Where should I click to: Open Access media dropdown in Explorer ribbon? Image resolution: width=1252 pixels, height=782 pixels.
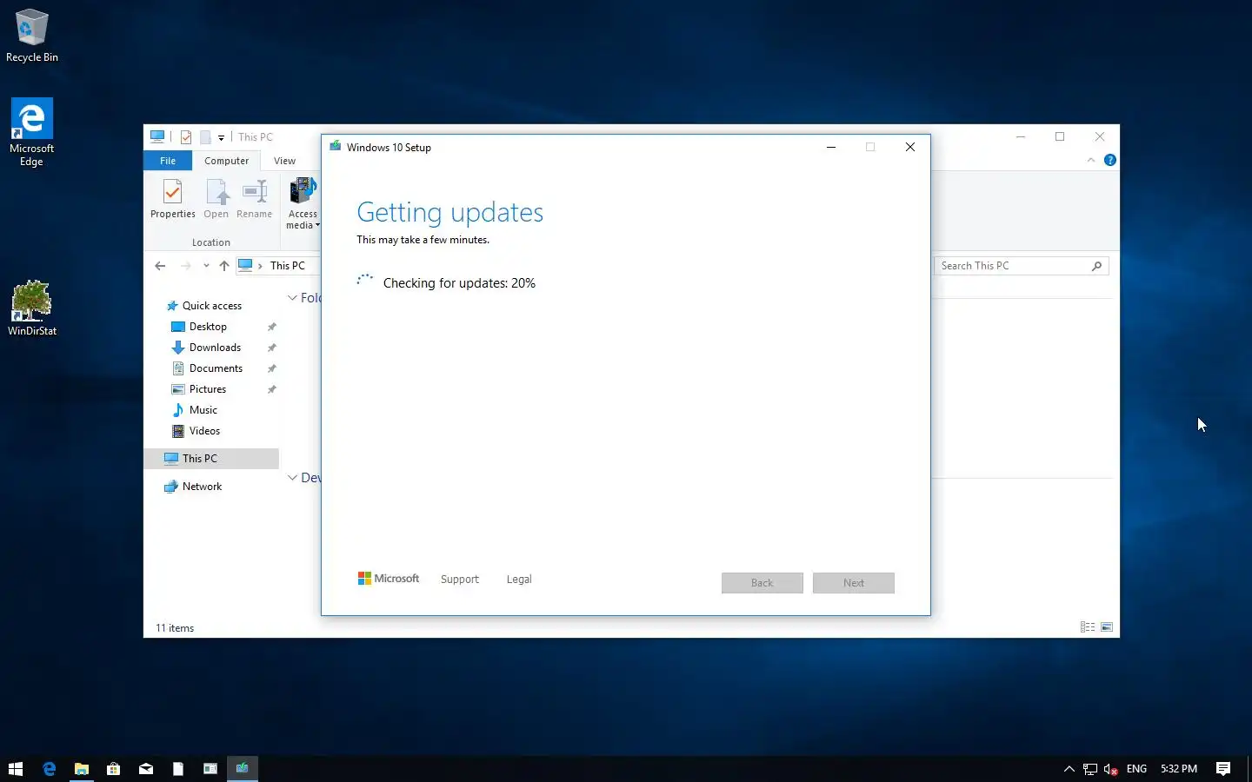pos(303,204)
